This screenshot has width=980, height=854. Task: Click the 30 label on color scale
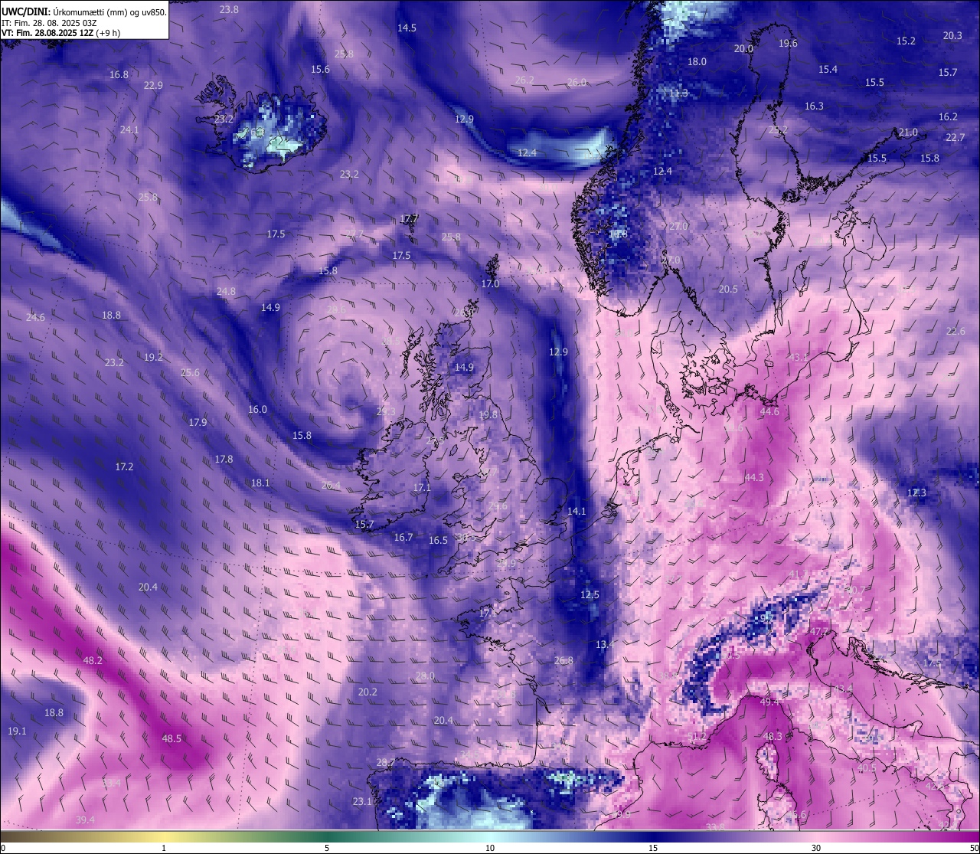pos(816,848)
